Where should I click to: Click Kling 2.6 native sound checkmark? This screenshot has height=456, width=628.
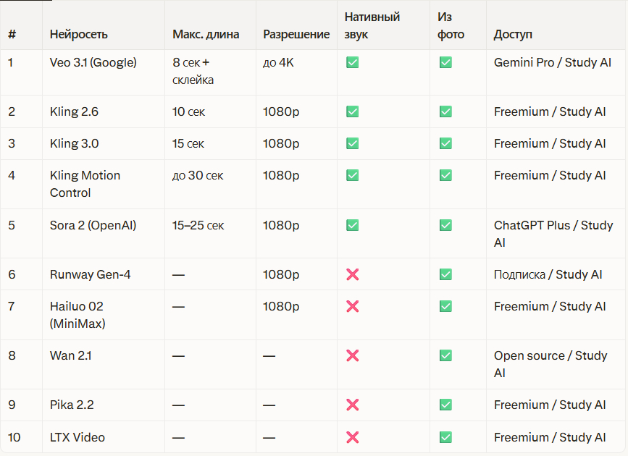(x=352, y=111)
